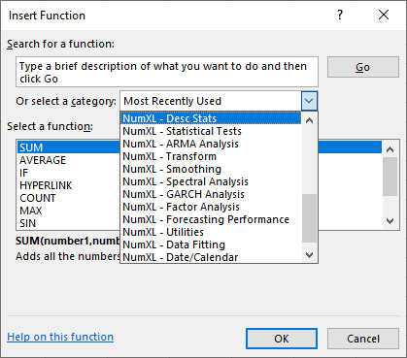Select SUM in the function list
The width and height of the screenshot is (407, 358).
[x=69, y=147]
